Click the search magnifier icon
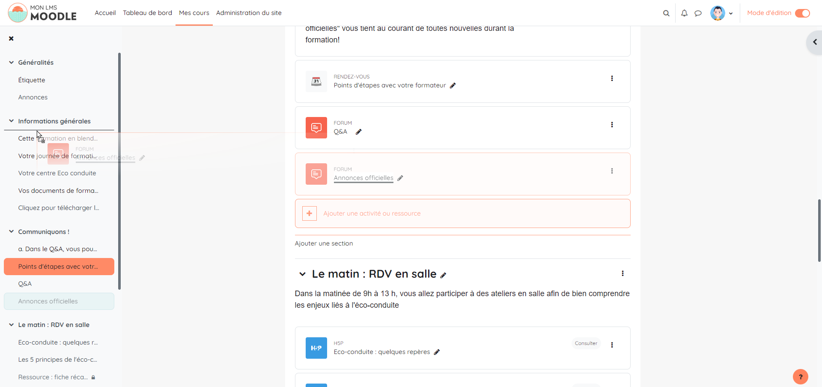Image resolution: width=822 pixels, height=387 pixels. coord(666,13)
